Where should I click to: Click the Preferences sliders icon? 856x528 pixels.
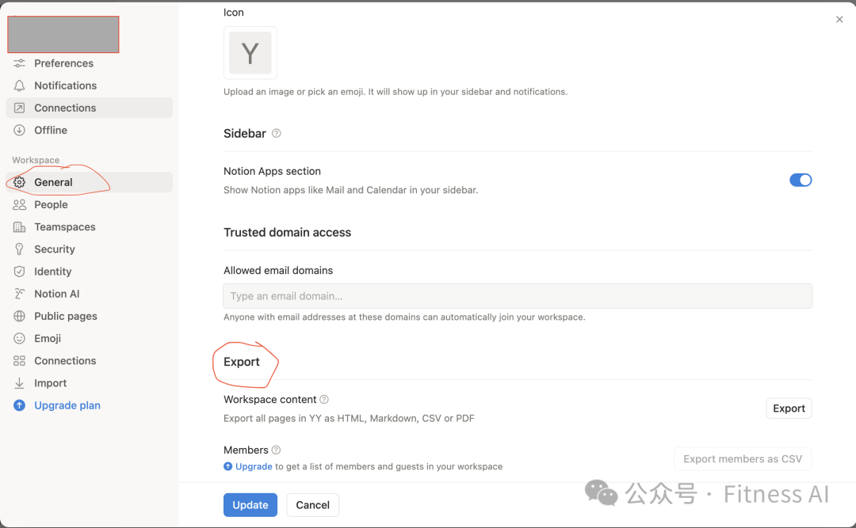click(20, 63)
